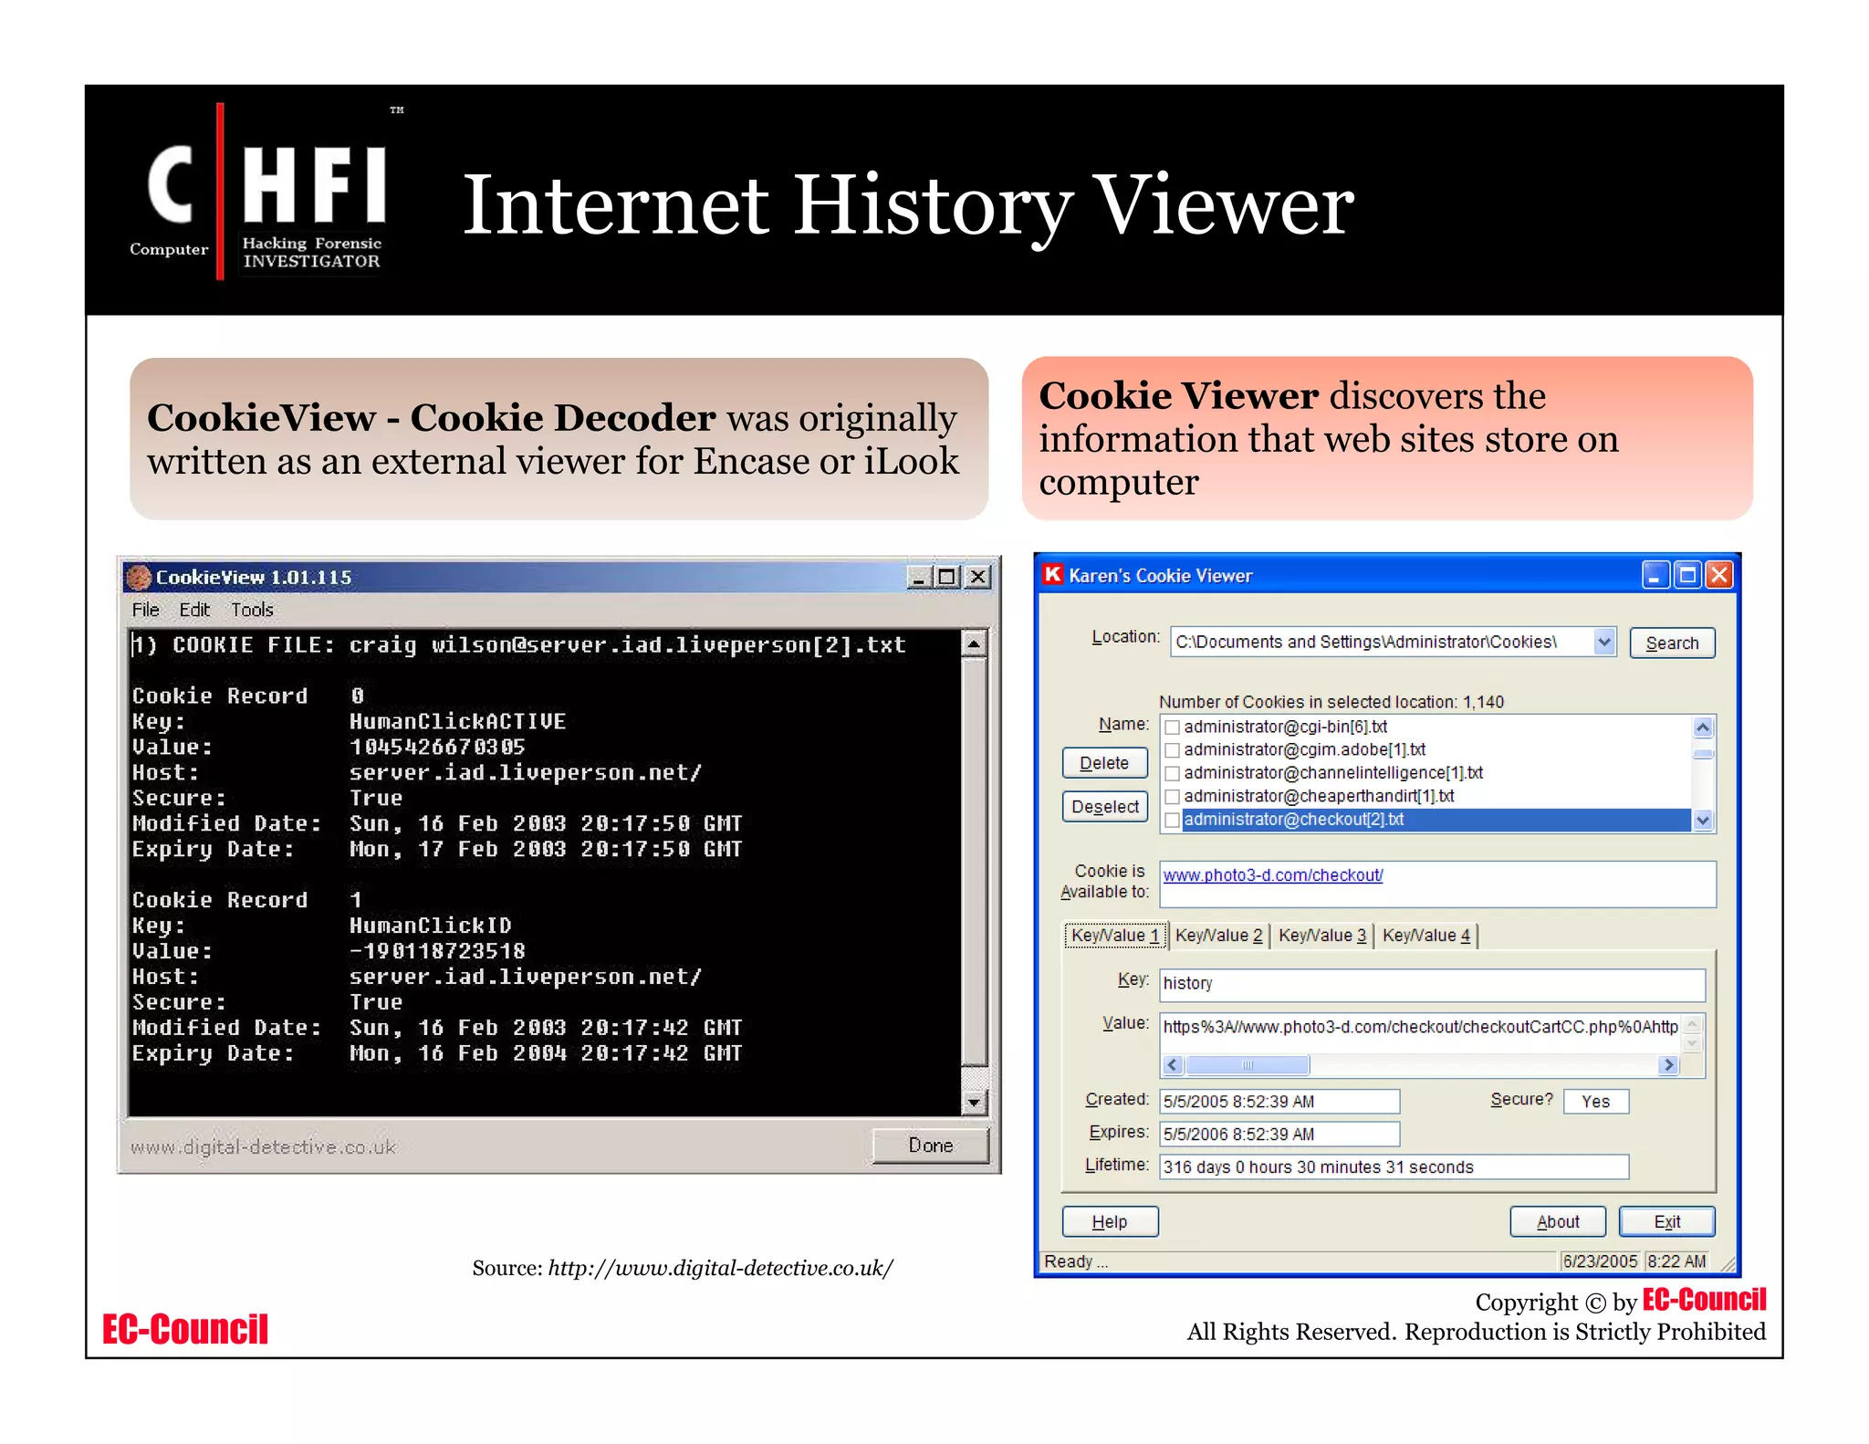1869x1444 pixels.
Task: Click left arrow of Value field scrollbar
Action: coord(1174,1064)
